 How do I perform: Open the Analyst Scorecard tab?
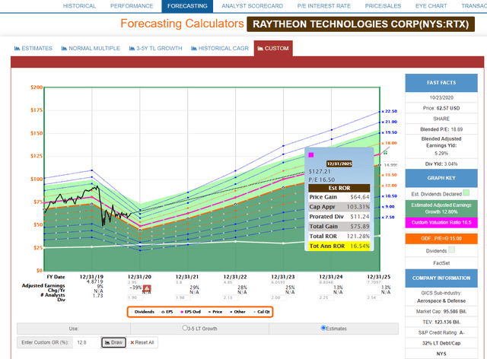(252, 6)
